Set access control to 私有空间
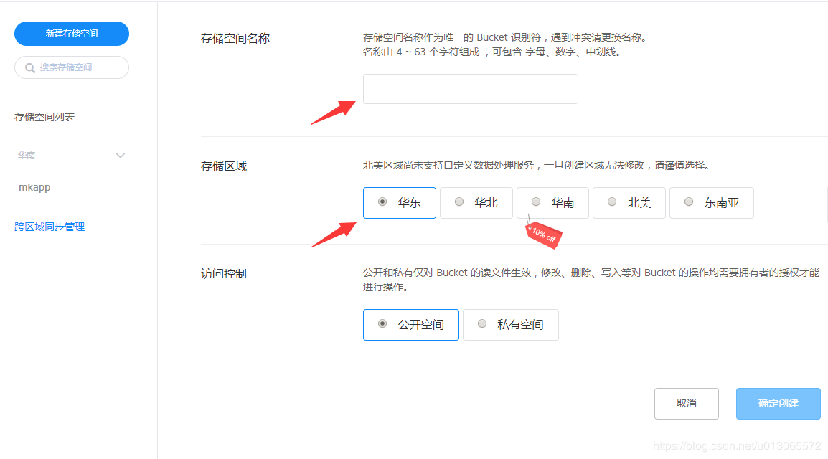 [511, 325]
